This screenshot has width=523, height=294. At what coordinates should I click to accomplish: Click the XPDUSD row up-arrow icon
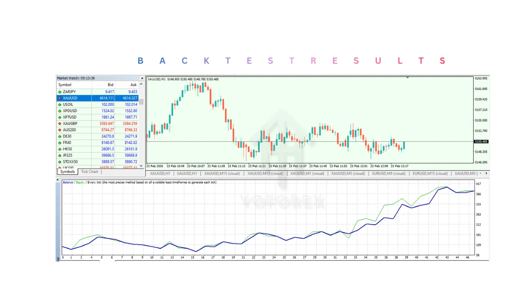(60, 111)
